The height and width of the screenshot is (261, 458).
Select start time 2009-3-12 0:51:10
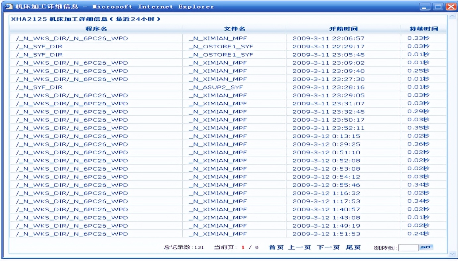pos(326,152)
